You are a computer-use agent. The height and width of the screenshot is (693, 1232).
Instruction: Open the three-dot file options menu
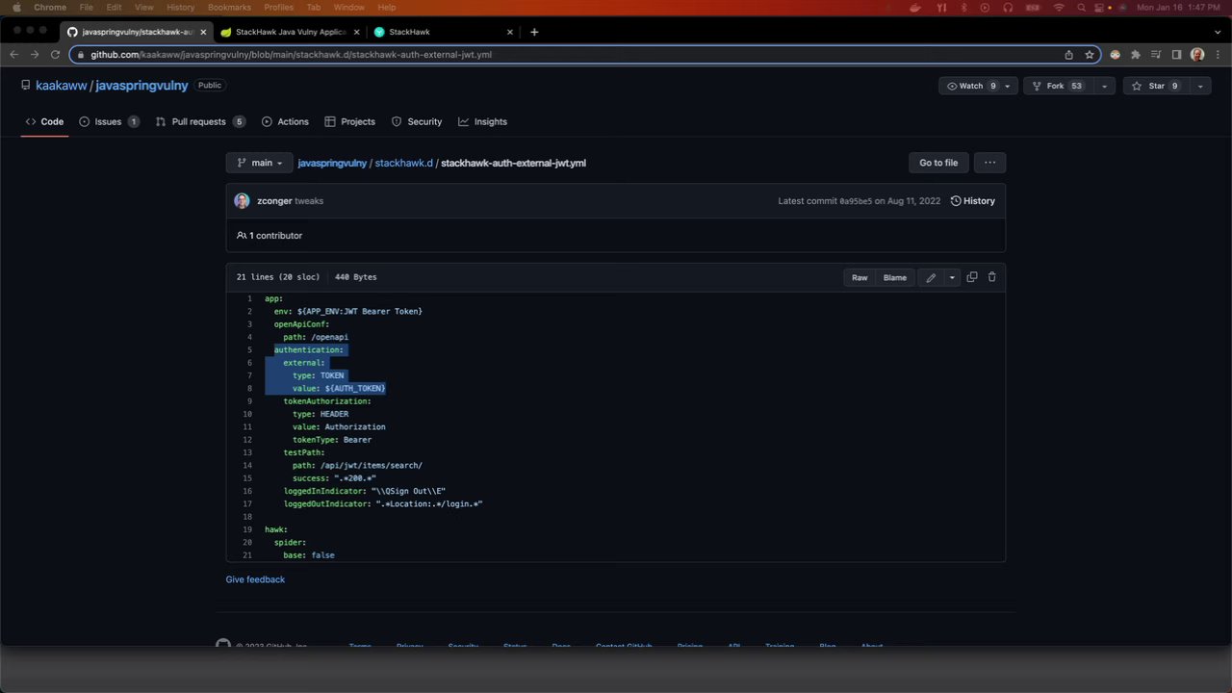pos(989,163)
